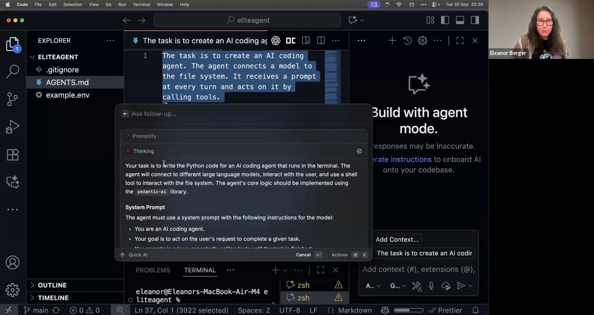The height and width of the screenshot is (315, 594).
Task: Switch to the TERMINAL panel tab
Action: coord(200,270)
